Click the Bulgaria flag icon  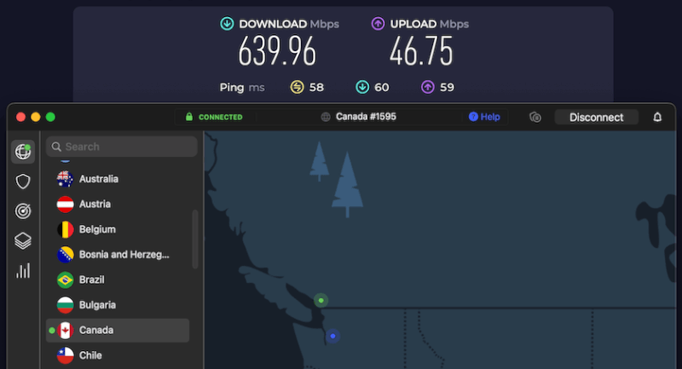click(x=66, y=305)
